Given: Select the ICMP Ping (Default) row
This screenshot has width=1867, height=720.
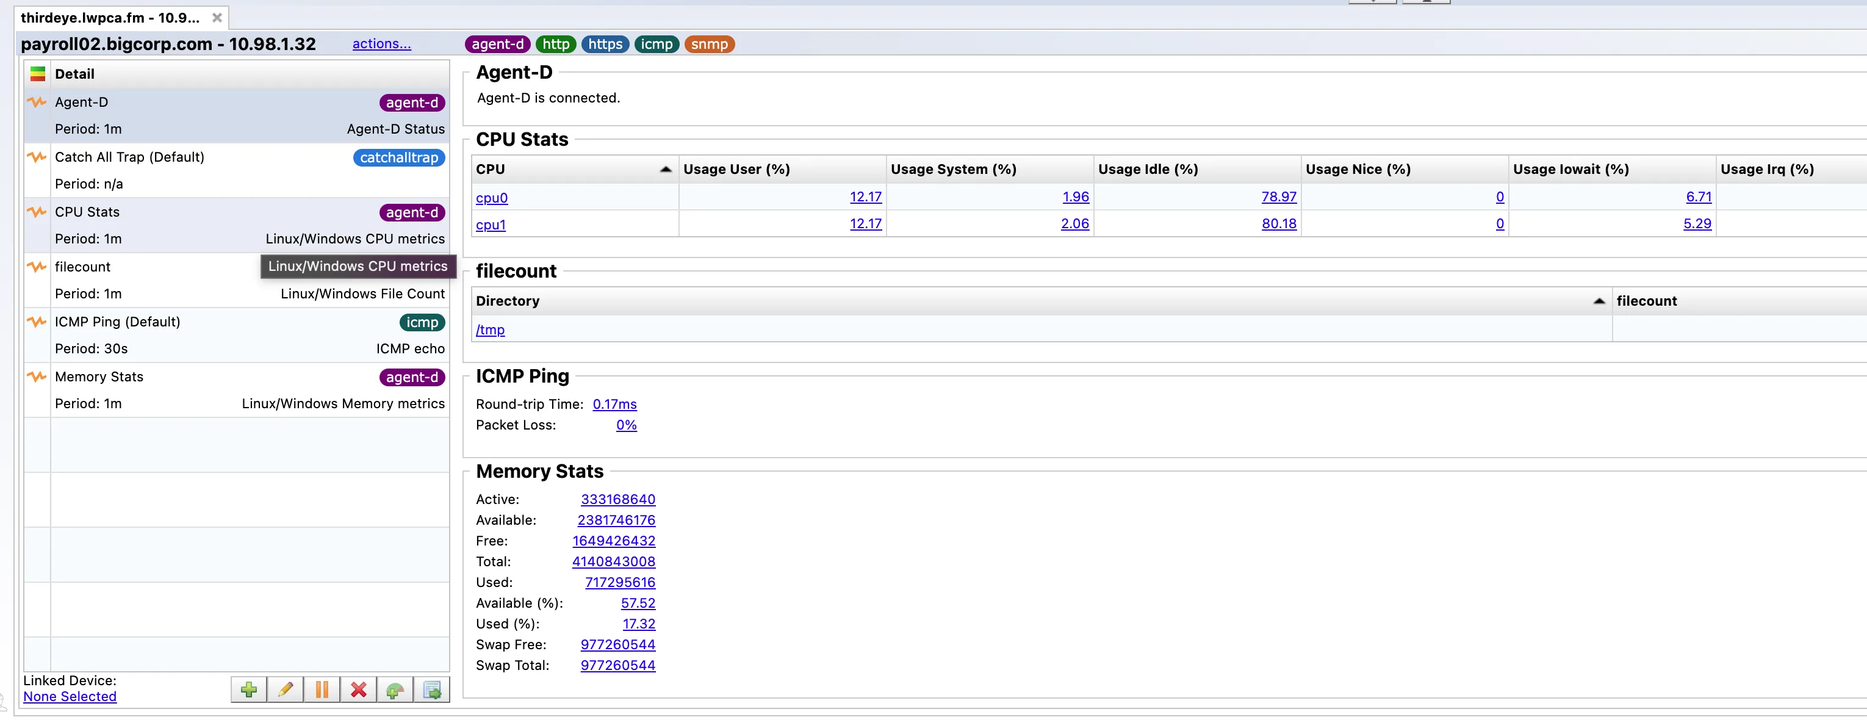Looking at the screenshot, I should click(x=236, y=335).
